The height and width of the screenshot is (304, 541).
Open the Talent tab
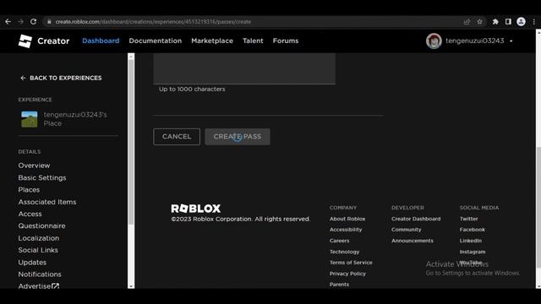253,41
